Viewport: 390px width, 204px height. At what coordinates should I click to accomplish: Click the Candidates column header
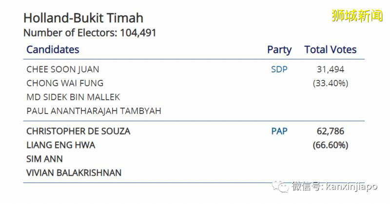click(x=53, y=49)
